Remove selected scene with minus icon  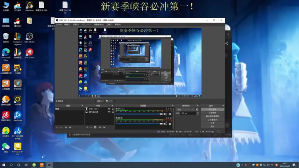(61, 127)
